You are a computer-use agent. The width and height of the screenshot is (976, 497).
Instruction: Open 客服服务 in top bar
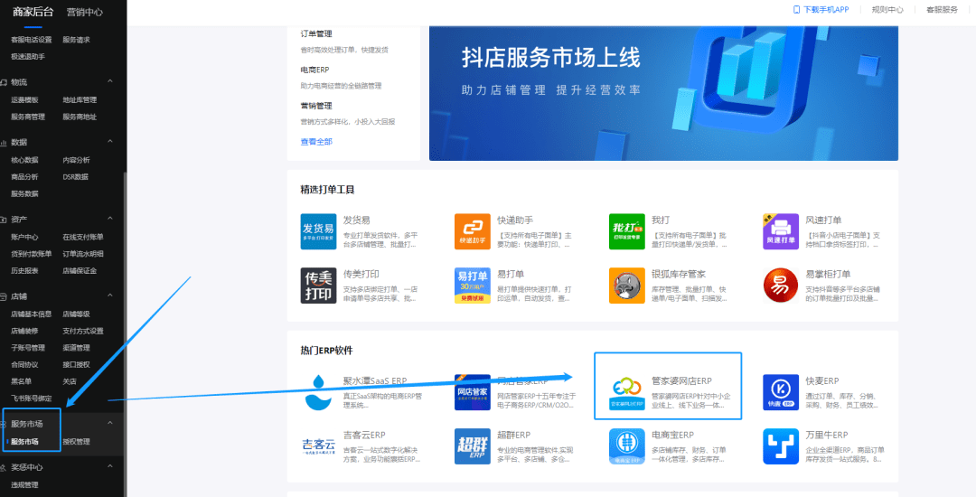(942, 9)
